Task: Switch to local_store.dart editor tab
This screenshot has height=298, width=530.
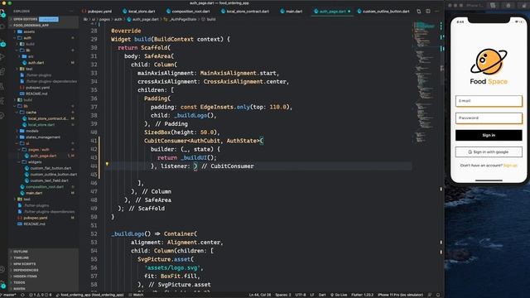Action: coord(139,11)
